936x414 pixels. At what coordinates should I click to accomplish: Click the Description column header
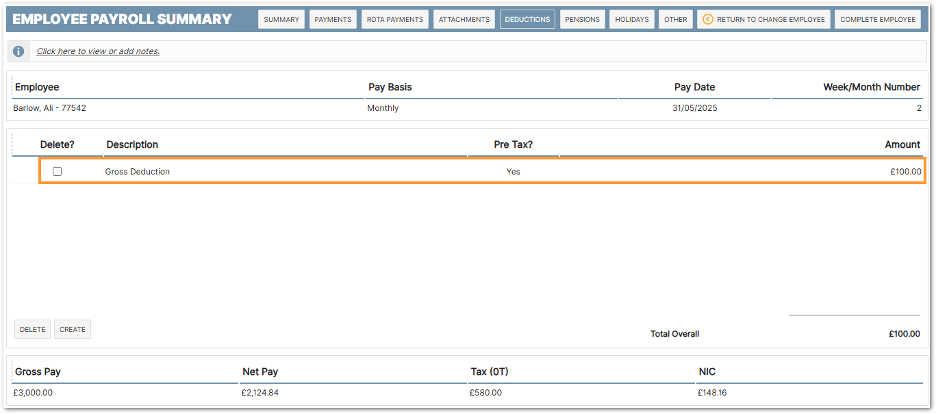click(132, 144)
